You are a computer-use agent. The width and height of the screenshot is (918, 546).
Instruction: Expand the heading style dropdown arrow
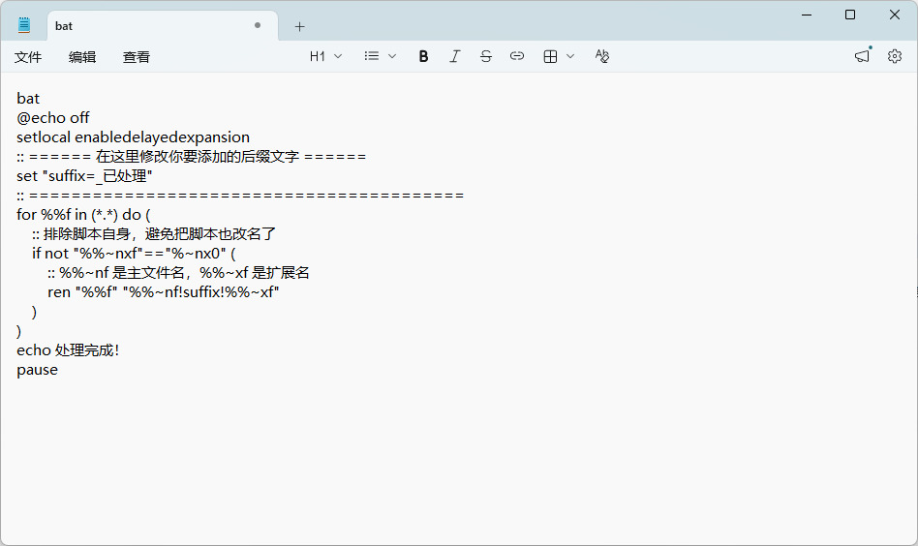coord(338,56)
